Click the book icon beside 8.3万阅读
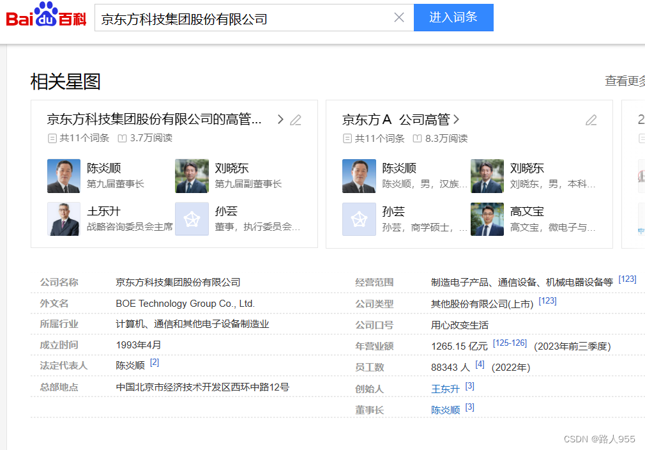Screen dimensions: 645x450 pyautogui.click(x=417, y=139)
